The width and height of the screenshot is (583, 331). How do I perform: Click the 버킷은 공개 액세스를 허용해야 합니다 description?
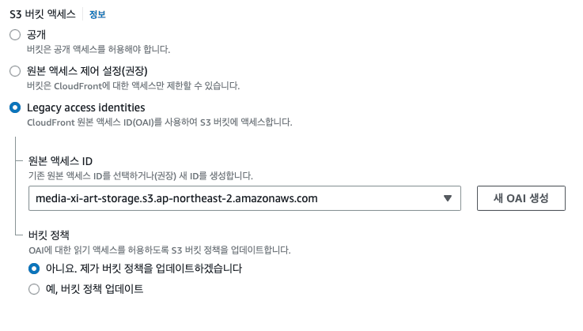98,49
